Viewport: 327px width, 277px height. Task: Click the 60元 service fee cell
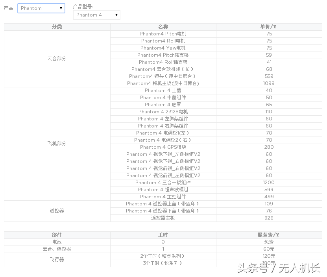(x=269, y=249)
